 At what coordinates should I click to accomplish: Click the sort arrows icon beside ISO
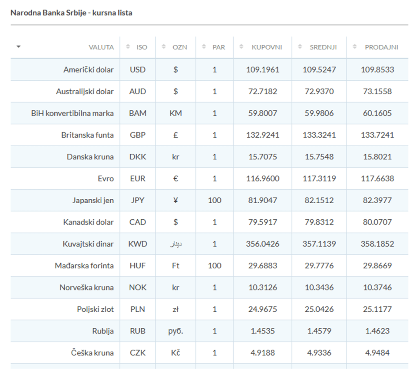[128, 46]
